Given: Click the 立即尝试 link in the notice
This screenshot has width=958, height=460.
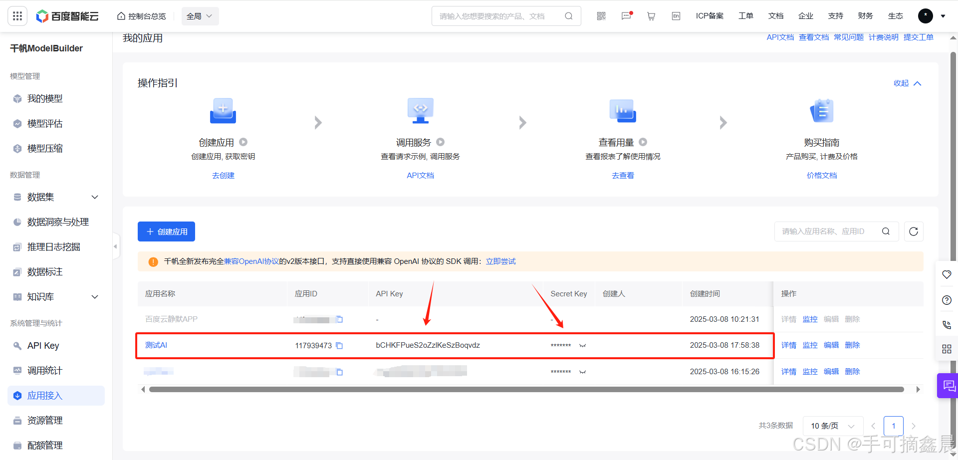Looking at the screenshot, I should 501,261.
